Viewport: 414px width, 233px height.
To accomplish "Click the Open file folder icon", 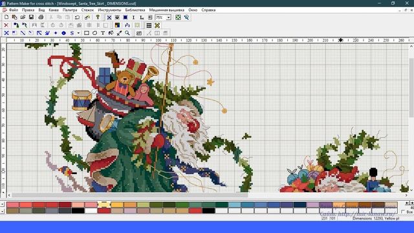I will [23, 17].
